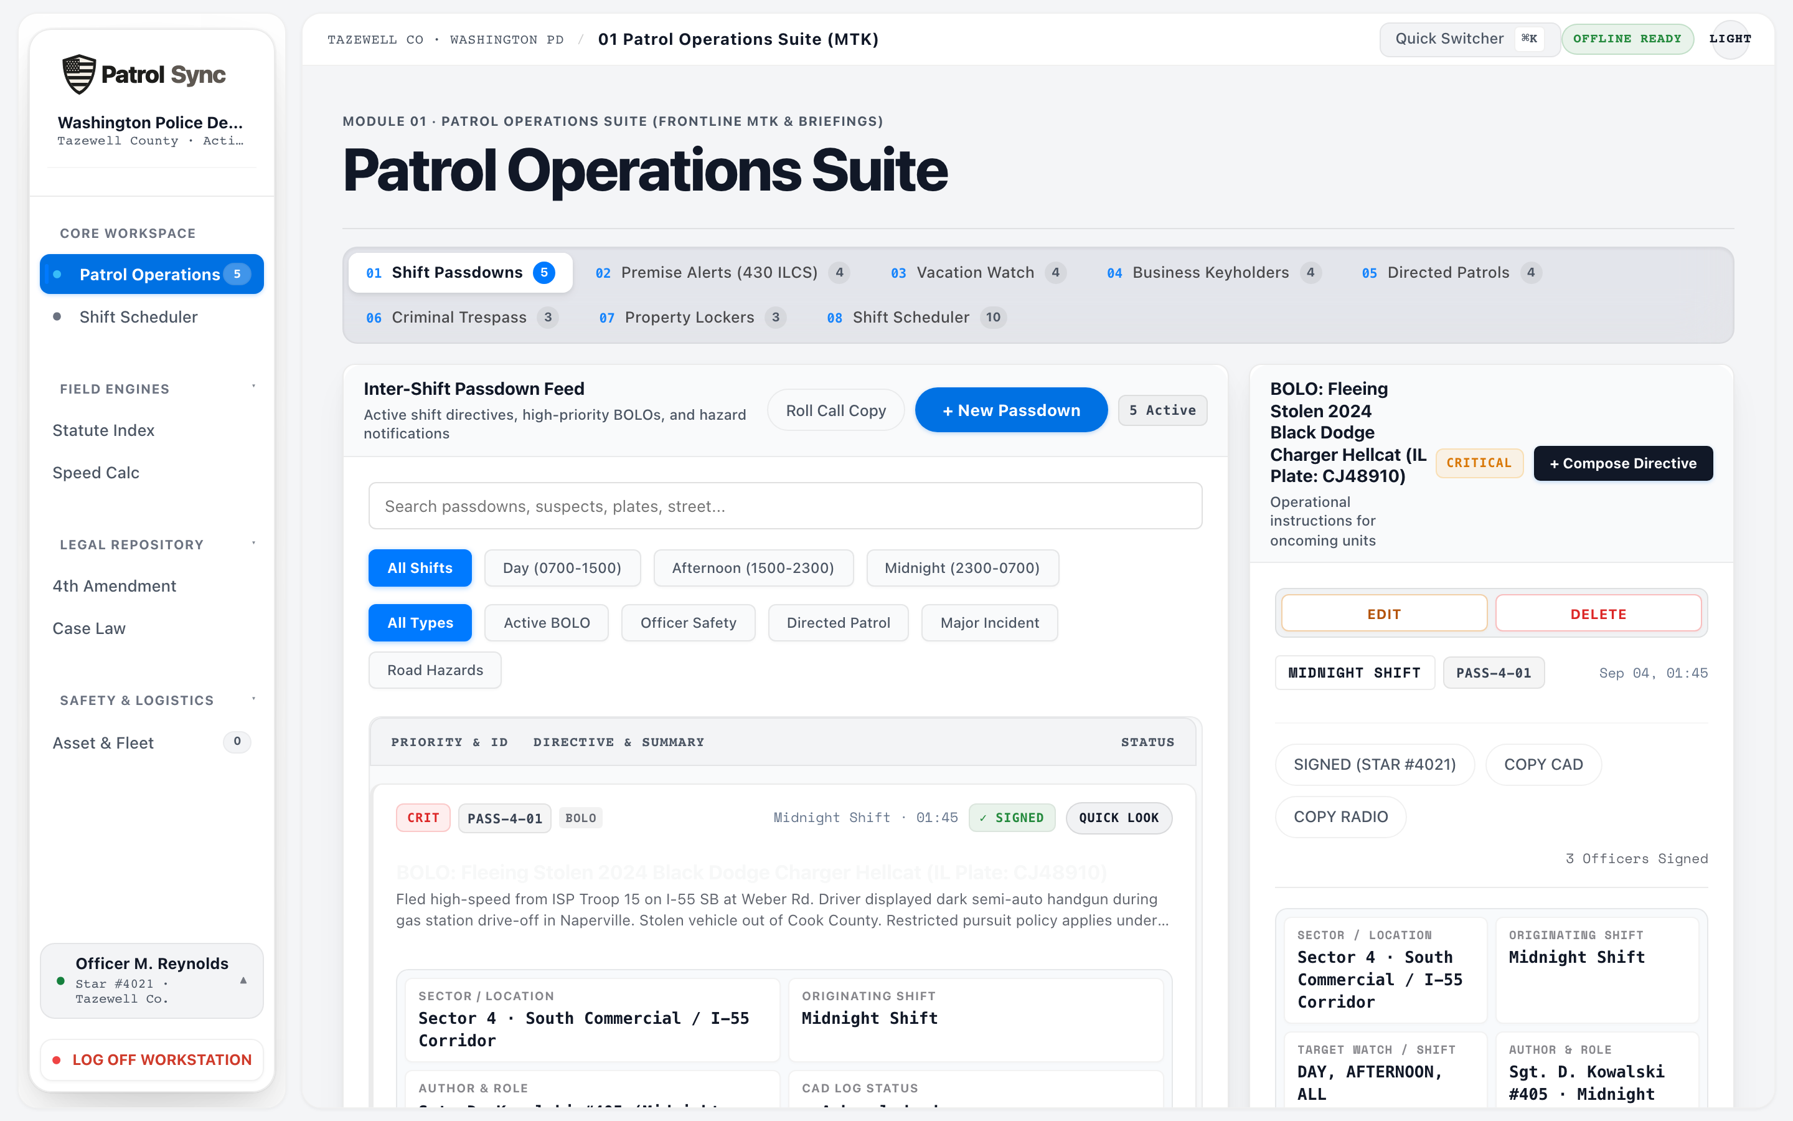Click Compose Directive button
This screenshot has height=1121, width=1793.
[x=1622, y=463]
